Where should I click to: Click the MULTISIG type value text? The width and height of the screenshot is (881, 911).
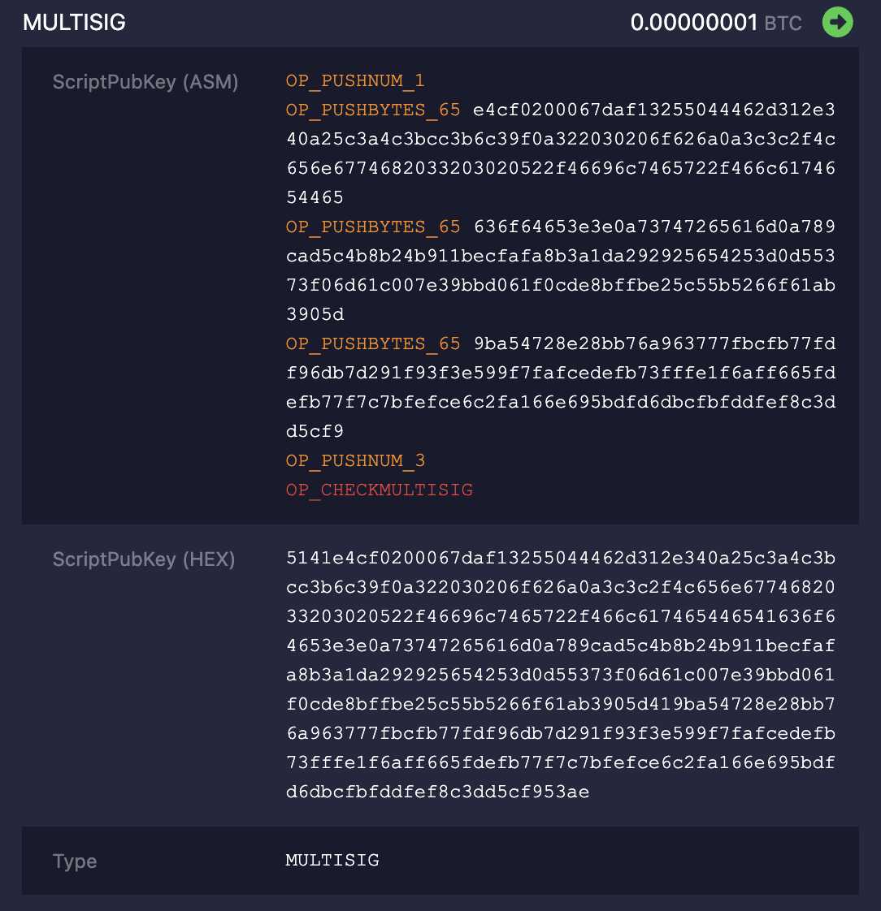[x=332, y=861]
